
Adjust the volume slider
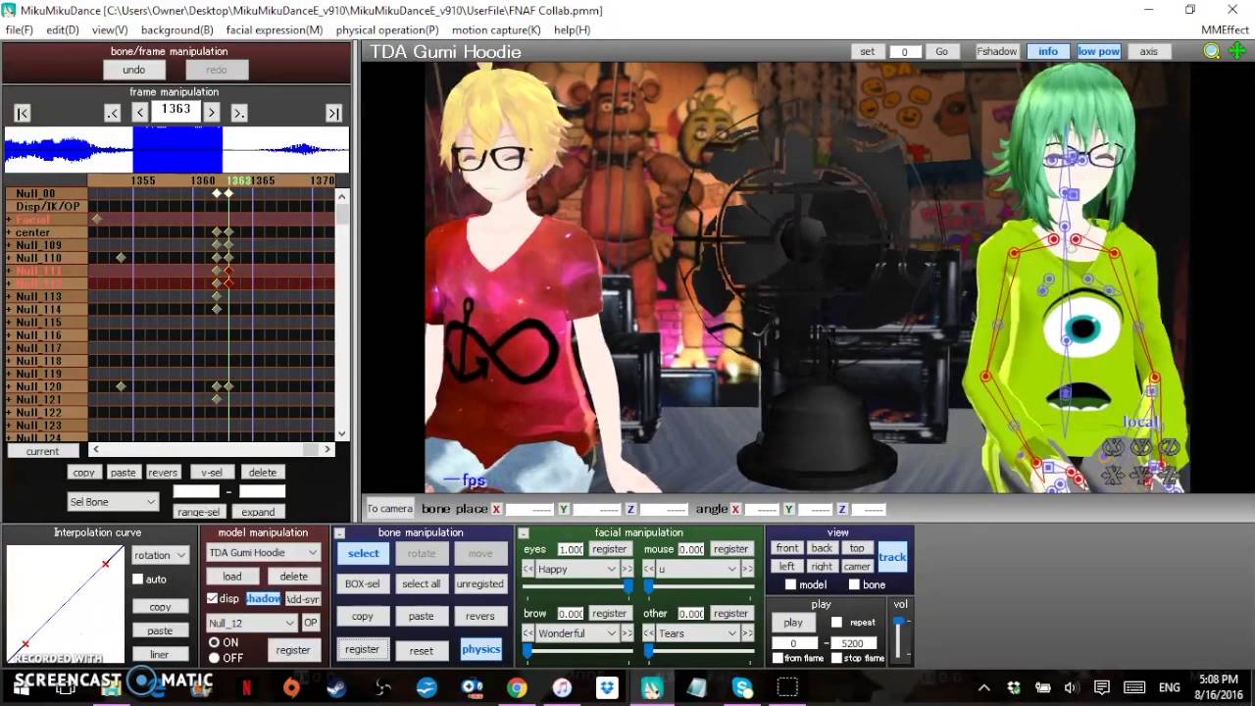899,638
